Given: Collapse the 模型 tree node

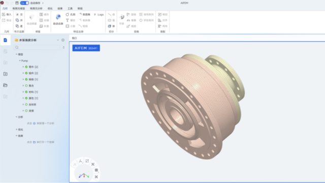Looking at the screenshot, I should [x=17, y=54].
